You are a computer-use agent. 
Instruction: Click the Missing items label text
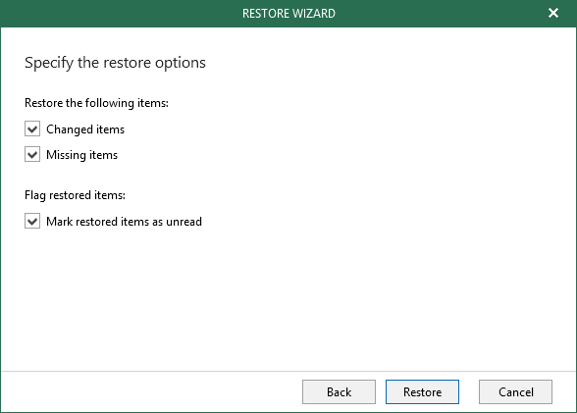coord(82,155)
